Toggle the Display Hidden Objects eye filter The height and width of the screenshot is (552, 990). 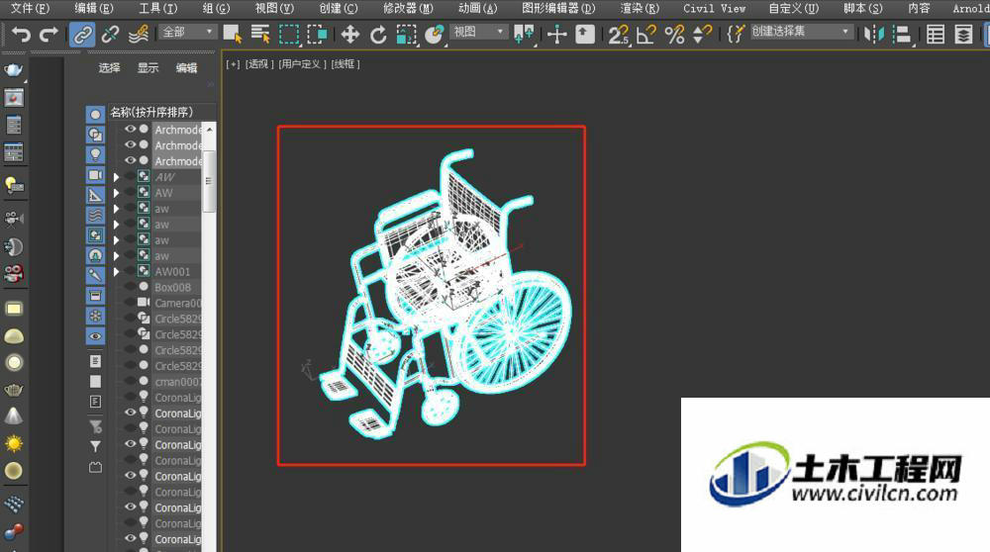tap(95, 336)
